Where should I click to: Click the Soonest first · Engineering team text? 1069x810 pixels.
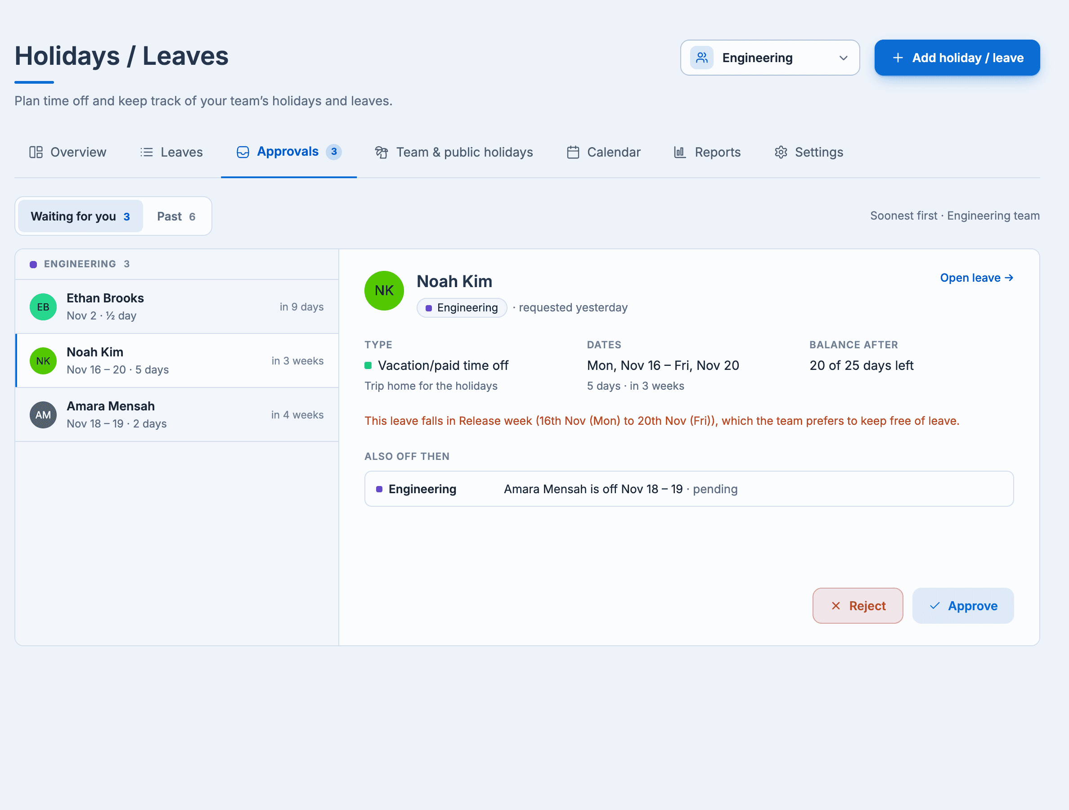tap(955, 216)
